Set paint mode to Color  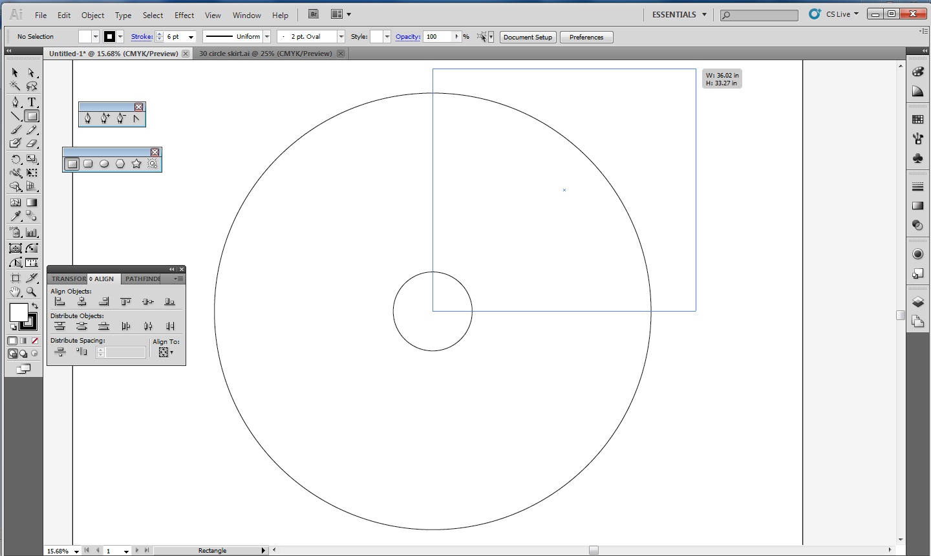click(x=12, y=341)
